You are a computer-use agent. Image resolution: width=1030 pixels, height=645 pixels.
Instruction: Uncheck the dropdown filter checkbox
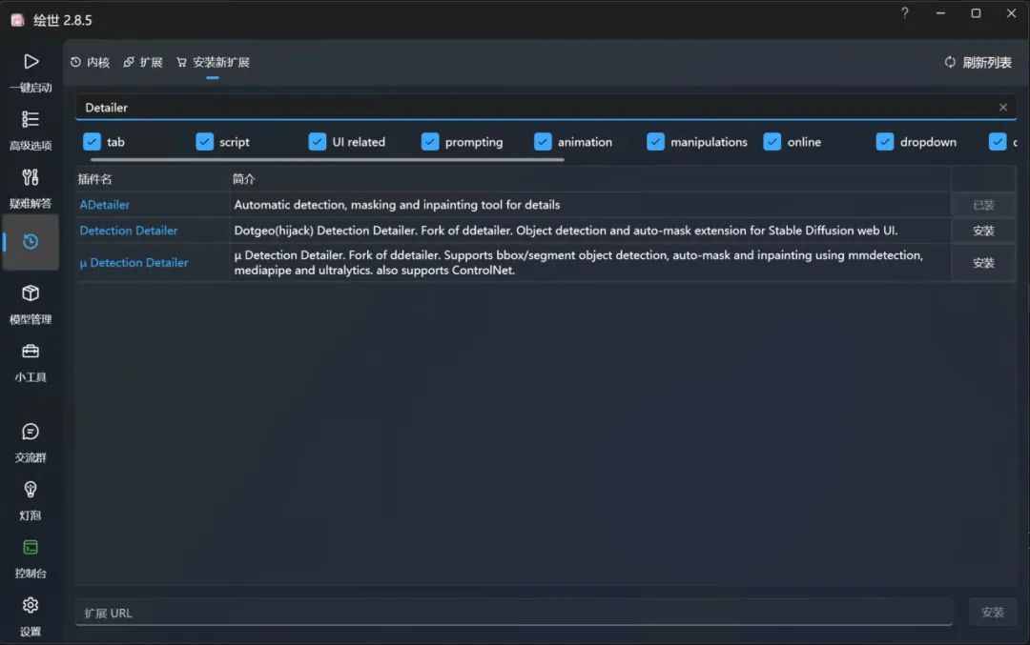[x=885, y=142]
